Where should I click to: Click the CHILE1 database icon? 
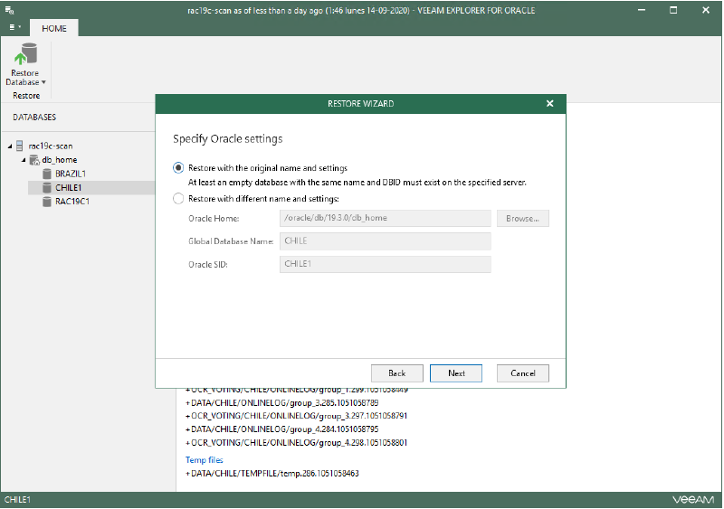(47, 188)
